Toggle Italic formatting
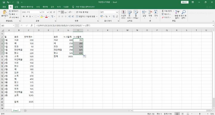 [x=27, y=16]
